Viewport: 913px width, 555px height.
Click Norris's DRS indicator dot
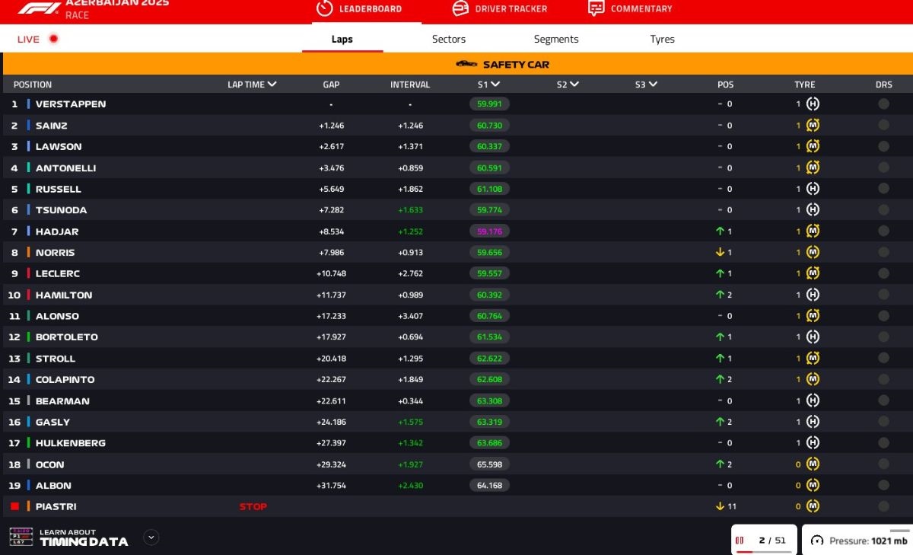coord(883,252)
